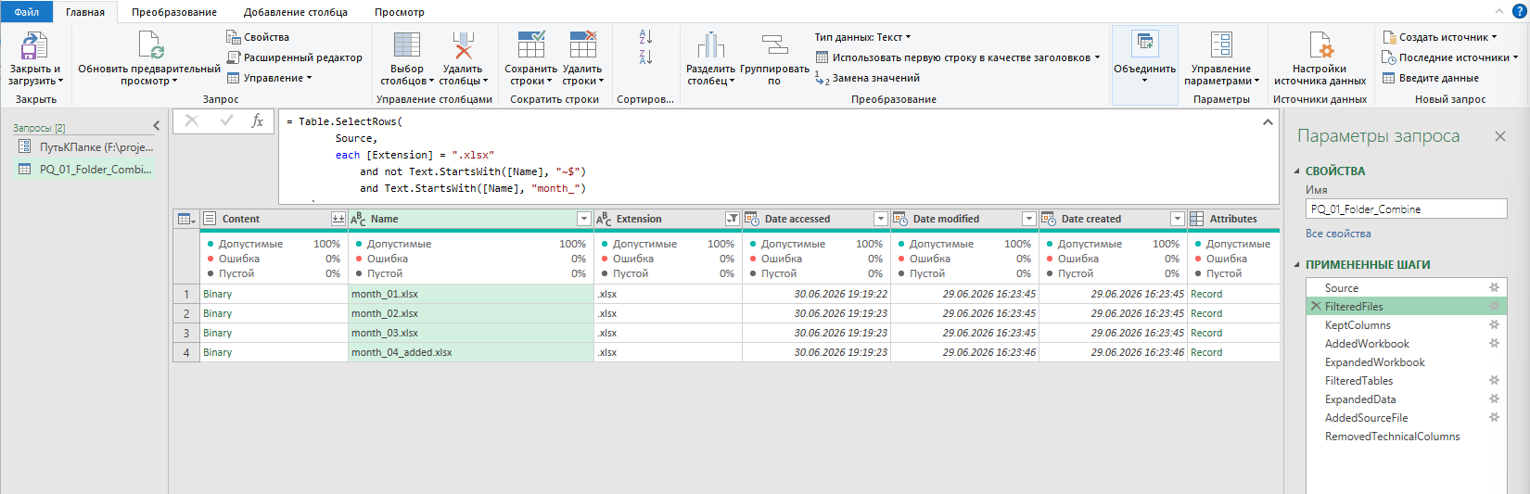Select the FilteredTables step
This screenshot has width=1530, height=494.
pyautogui.click(x=1406, y=381)
